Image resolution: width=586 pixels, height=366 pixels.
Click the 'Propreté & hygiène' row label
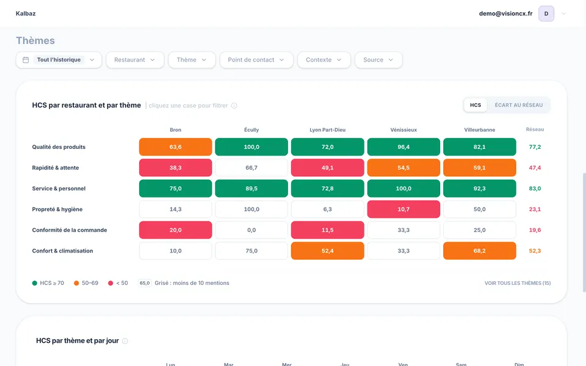tap(57, 209)
